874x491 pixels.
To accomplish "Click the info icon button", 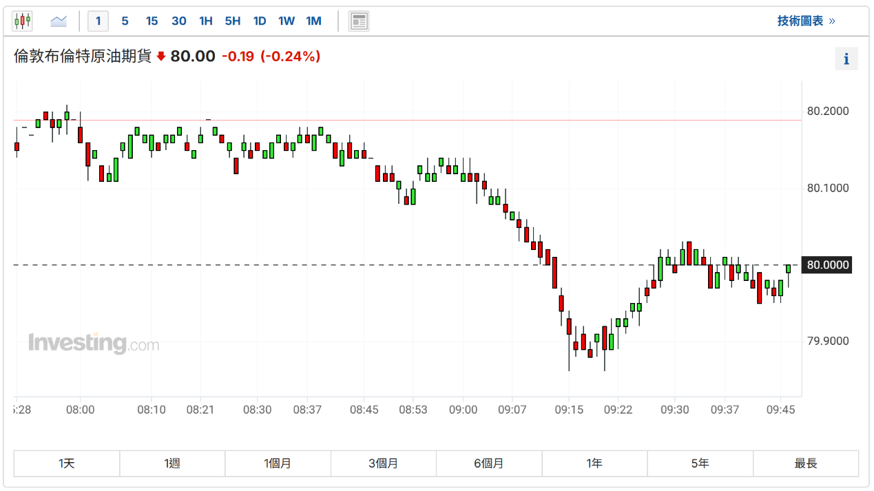I will [846, 59].
